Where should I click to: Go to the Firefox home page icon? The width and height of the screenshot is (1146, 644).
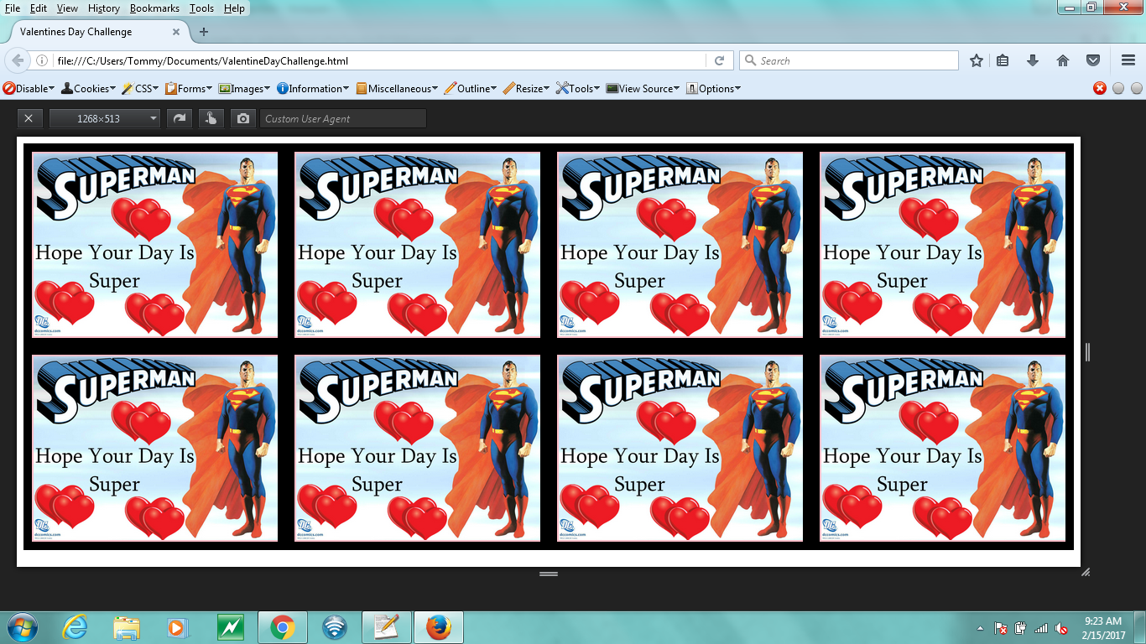1063,60
